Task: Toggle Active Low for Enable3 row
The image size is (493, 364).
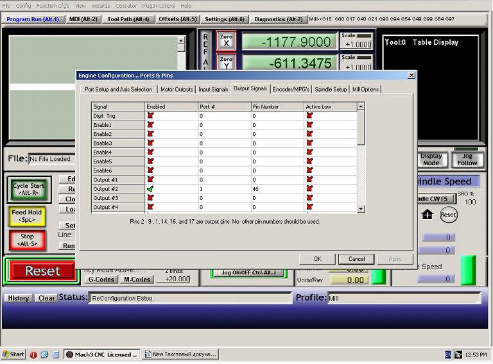Action: pos(309,143)
